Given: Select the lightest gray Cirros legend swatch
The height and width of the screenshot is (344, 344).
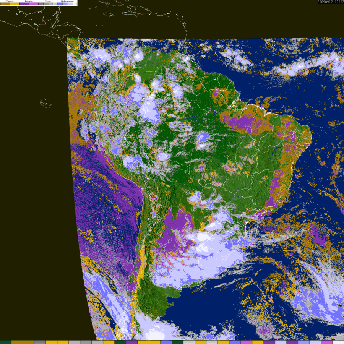Looking at the screenshot, I should pos(55,4).
